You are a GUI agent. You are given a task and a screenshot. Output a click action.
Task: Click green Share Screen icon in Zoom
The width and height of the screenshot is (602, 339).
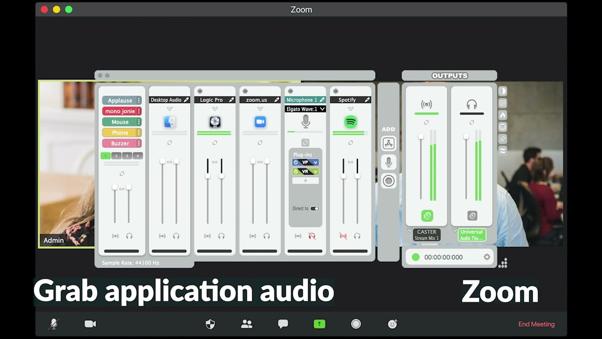pos(319,324)
